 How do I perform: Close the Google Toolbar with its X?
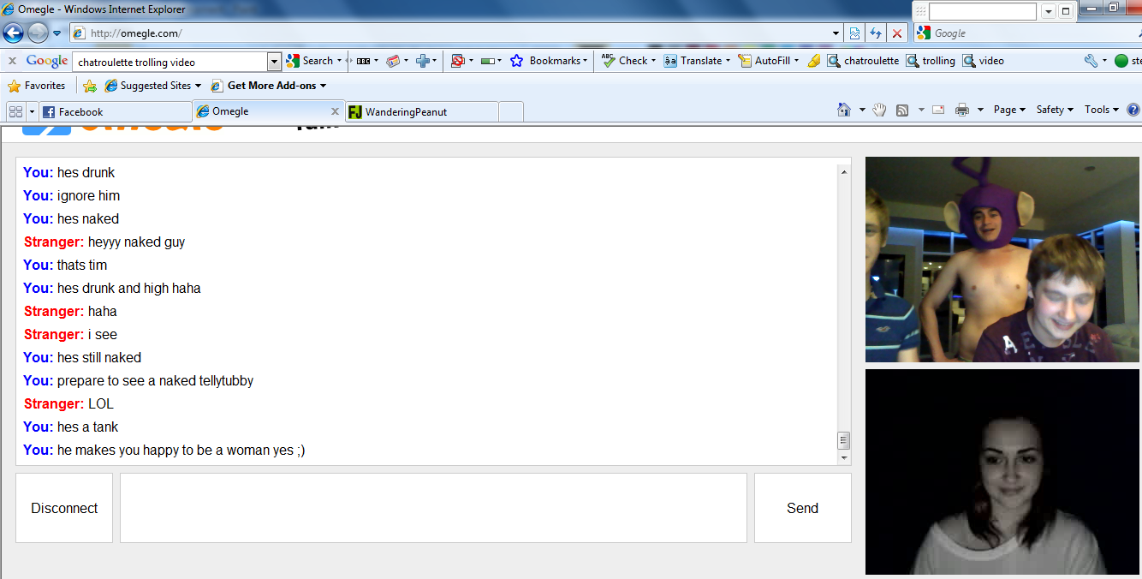click(12, 61)
